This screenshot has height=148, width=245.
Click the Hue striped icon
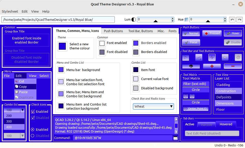coord(186,20)
